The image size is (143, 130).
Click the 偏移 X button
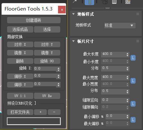(x=20, y=76)
